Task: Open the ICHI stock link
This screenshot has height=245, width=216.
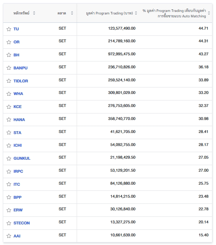Action: click(17, 145)
